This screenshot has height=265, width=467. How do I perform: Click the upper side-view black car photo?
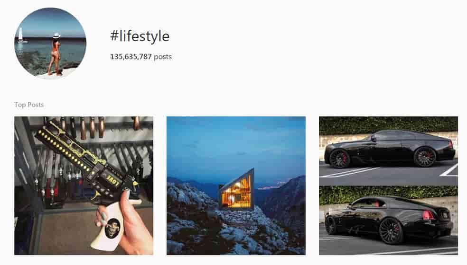[388, 151]
